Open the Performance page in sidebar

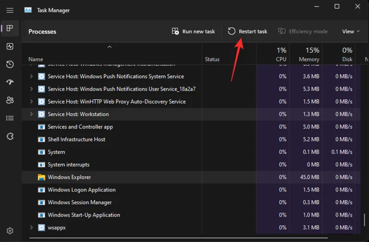10,46
